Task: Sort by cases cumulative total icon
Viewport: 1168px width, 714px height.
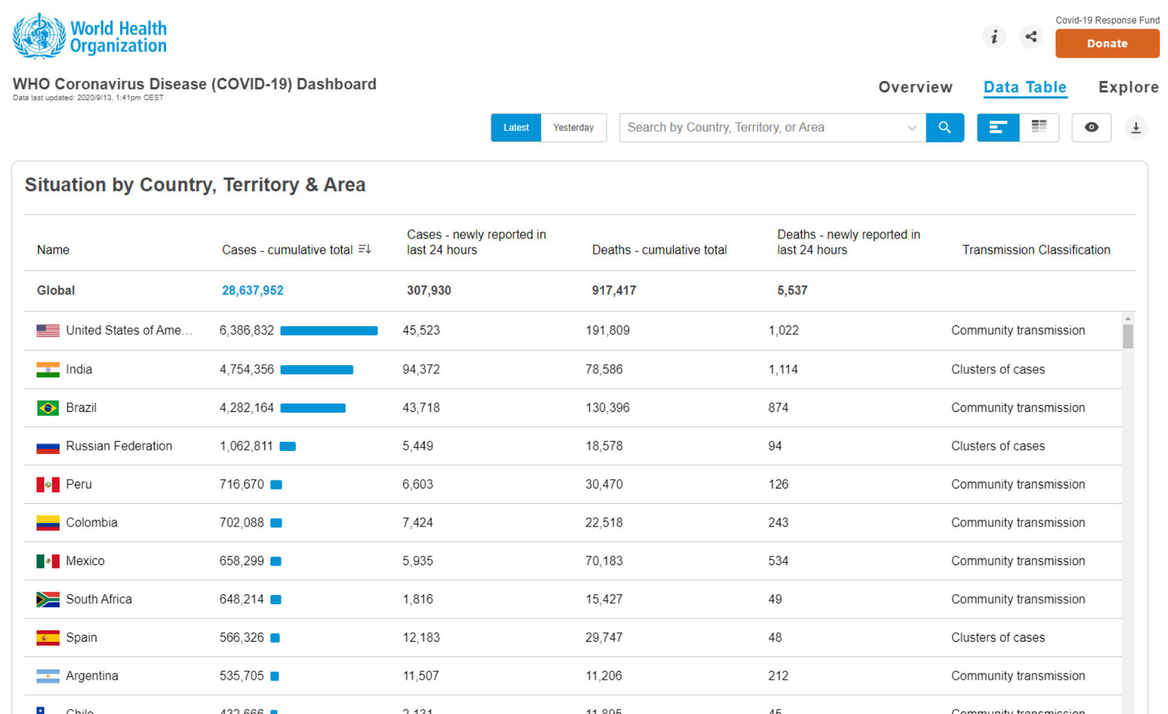Action: click(364, 249)
